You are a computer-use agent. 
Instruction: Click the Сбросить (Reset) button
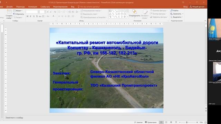(x=19, y=14)
